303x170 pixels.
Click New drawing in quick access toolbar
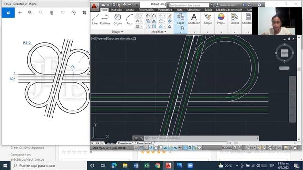(103, 5)
